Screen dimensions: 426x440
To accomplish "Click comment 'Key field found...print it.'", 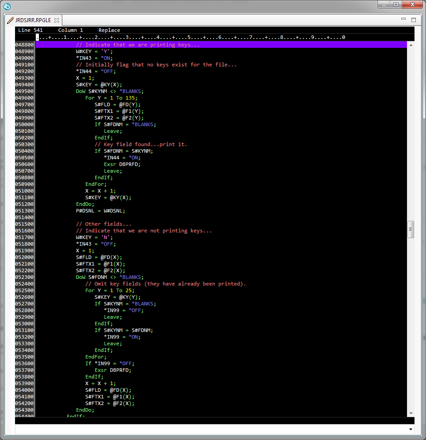I will tap(141, 144).
